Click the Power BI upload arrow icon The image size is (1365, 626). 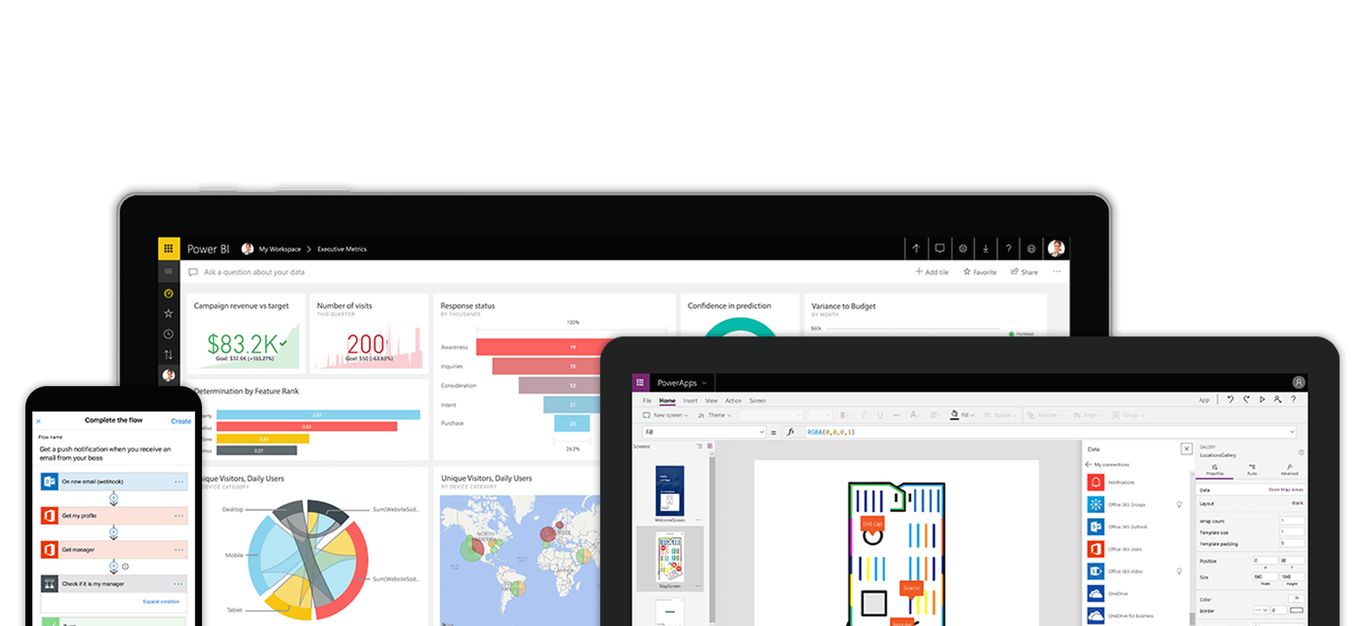click(x=916, y=248)
